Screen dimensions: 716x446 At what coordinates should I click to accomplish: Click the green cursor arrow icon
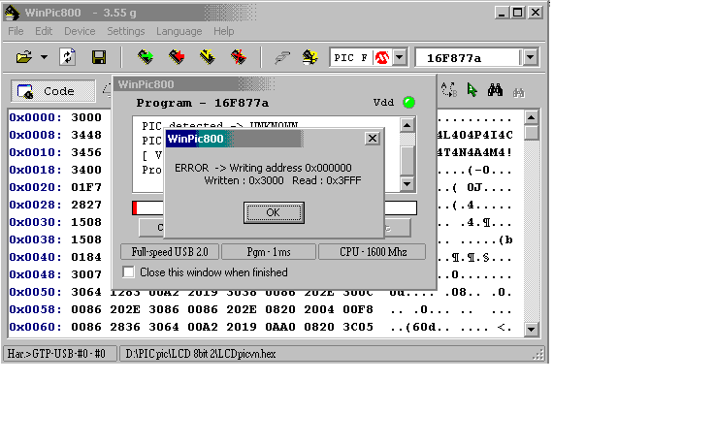[472, 90]
